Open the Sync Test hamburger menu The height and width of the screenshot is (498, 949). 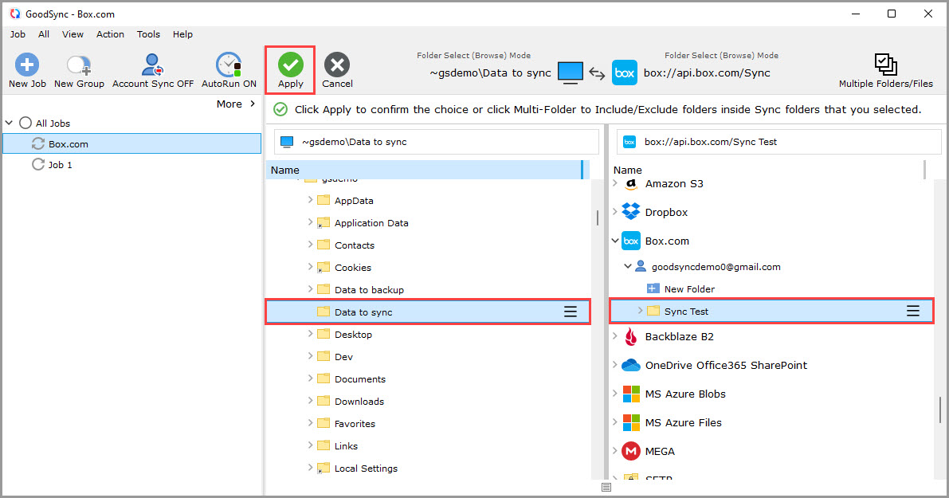point(912,311)
